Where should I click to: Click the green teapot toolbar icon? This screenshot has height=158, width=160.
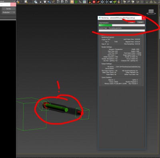pos(115,2)
